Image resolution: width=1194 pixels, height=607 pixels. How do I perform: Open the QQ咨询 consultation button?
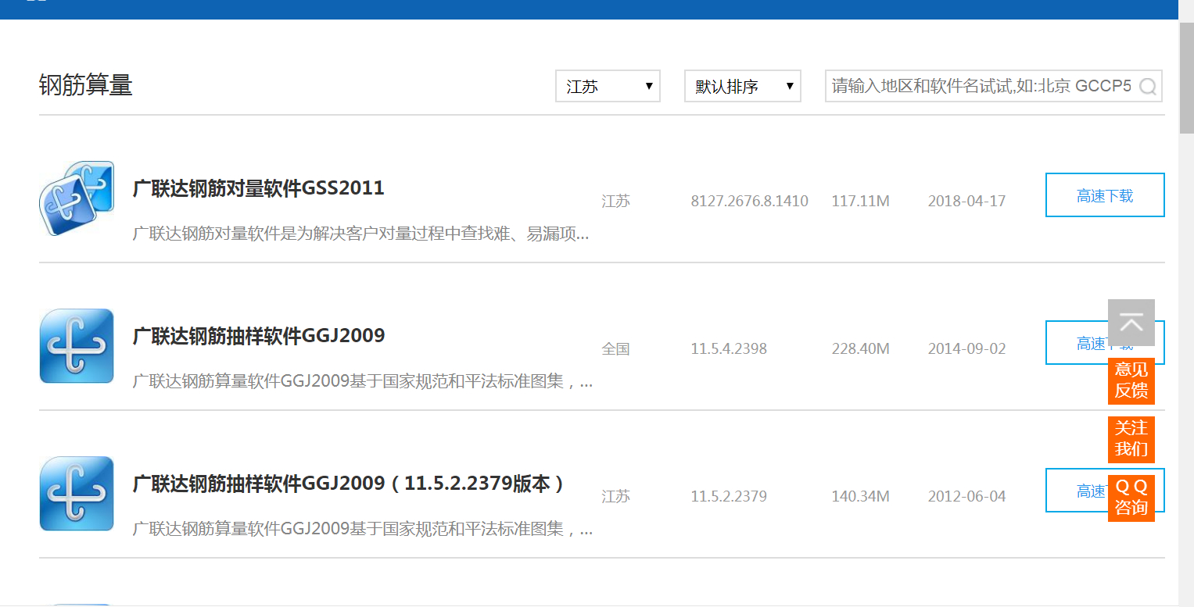coord(1131,498)
